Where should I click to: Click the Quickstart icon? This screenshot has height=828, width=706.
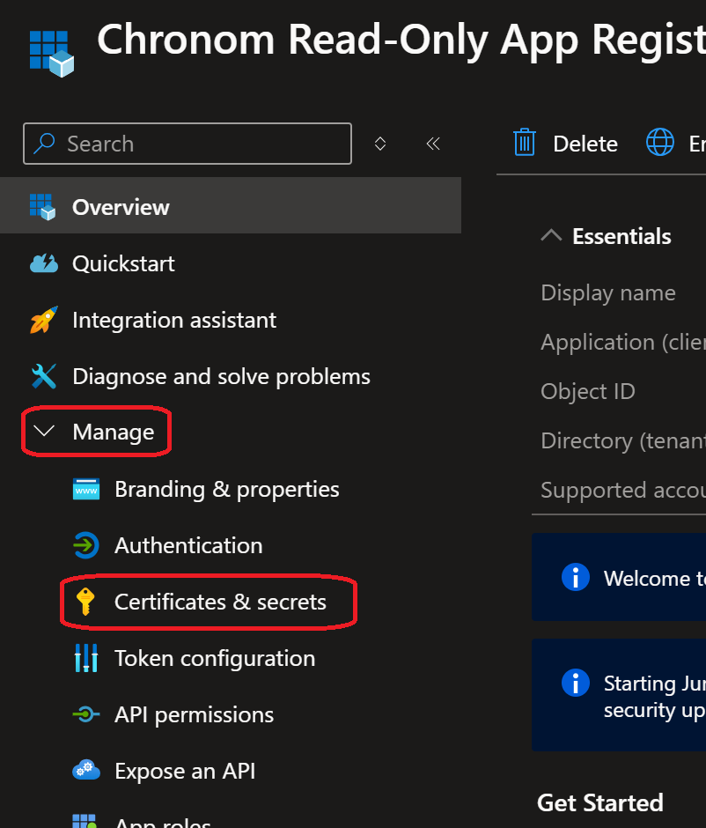click(x=43, y=263)
